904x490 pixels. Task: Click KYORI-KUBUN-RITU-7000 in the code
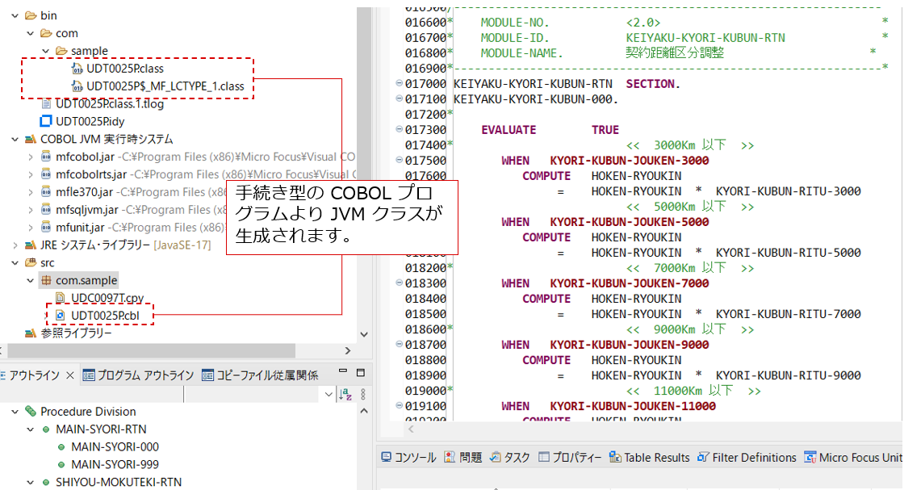(x=788, y=314)
